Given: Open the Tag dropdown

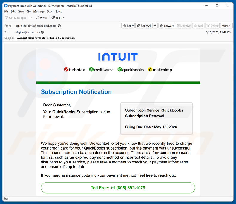Looking at the screenshot, I should click(x=58, y=18).
